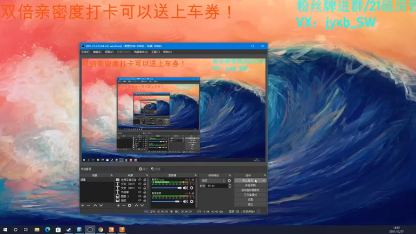The height and width of the screenshot is (234, 416).
Task: Open Google Chrome from the taskbar
Action: point(100,229)
